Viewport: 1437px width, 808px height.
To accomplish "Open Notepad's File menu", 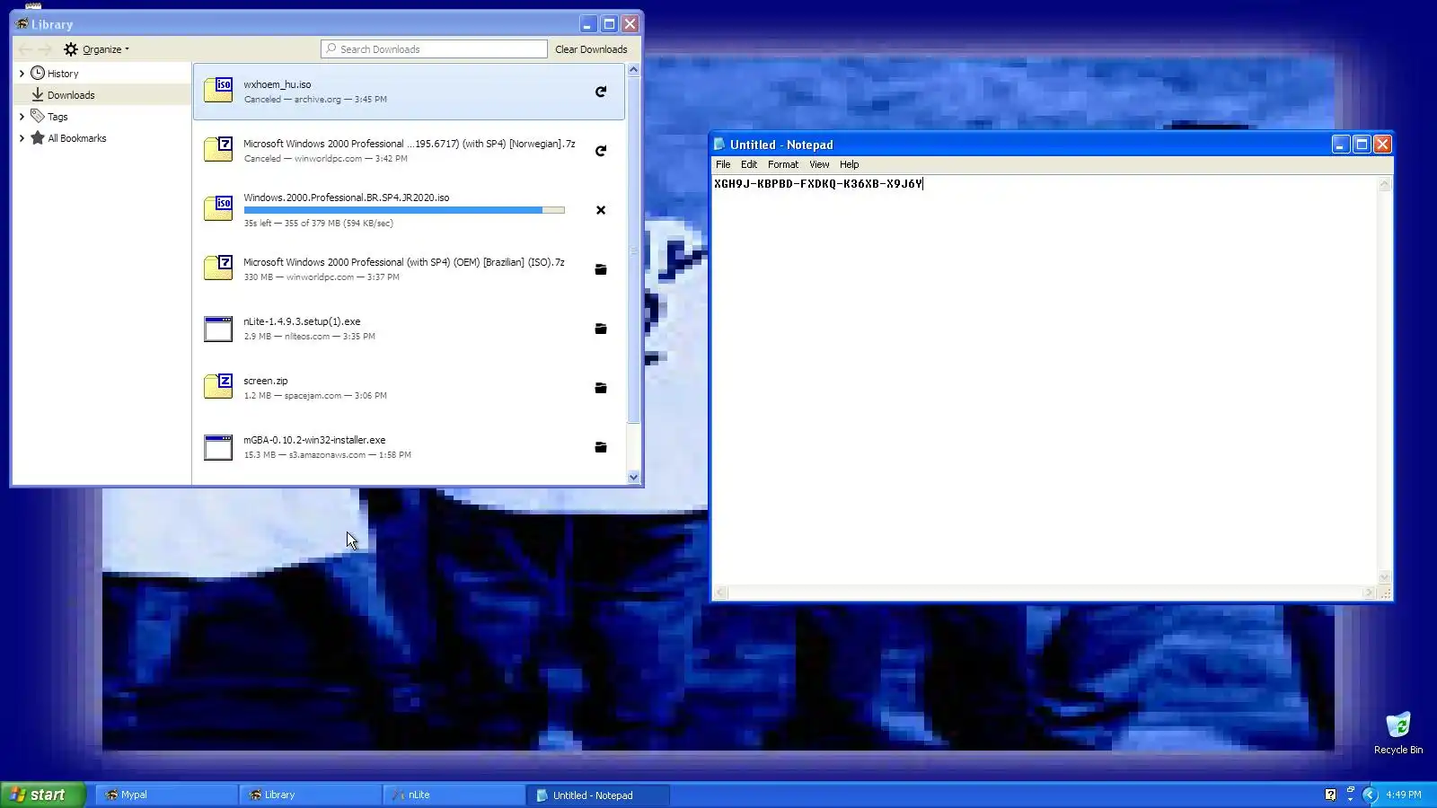I will pyautogui.click(x=723, y=164).
